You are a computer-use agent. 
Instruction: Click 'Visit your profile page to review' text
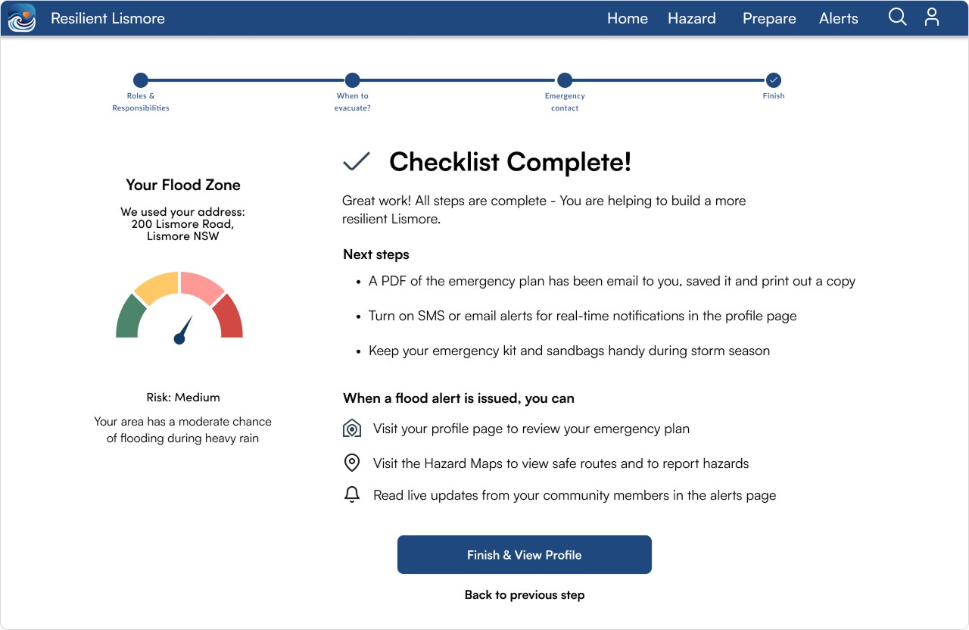[531, 429]
